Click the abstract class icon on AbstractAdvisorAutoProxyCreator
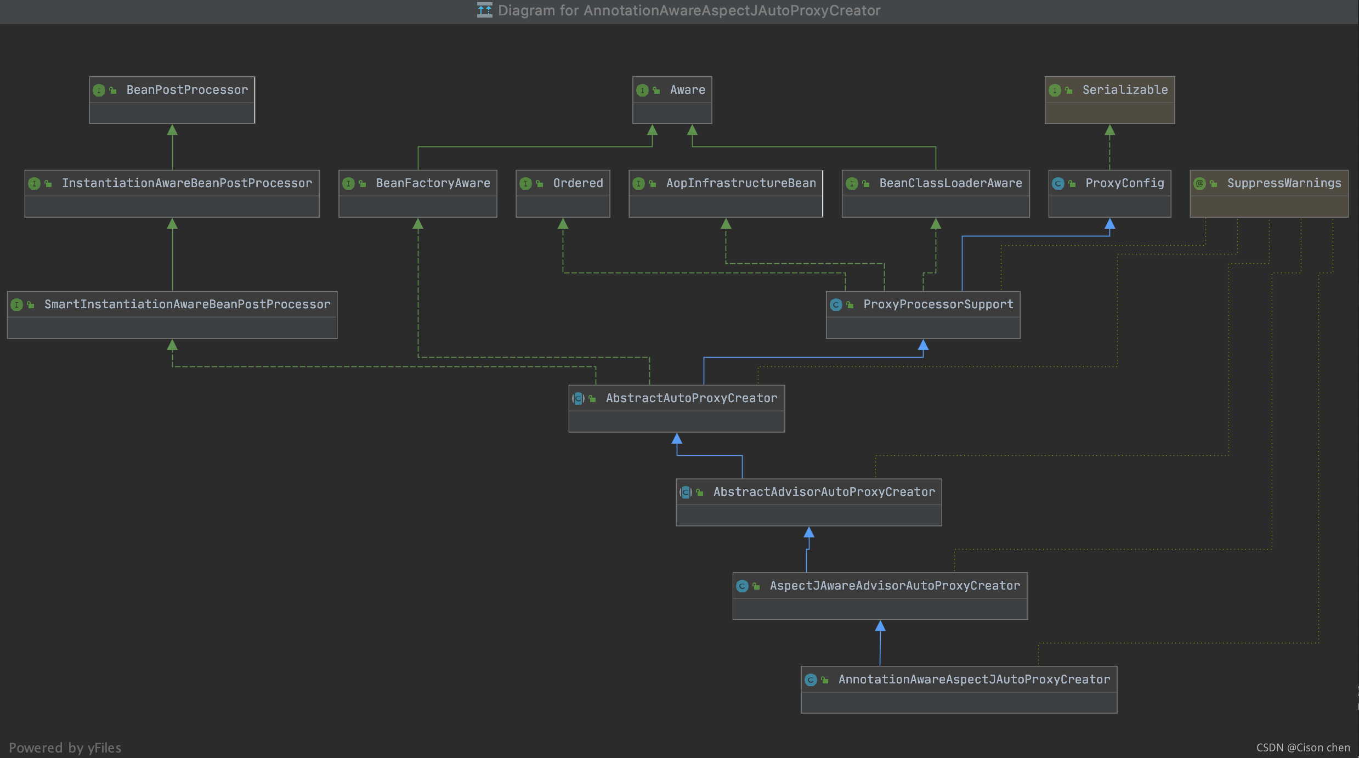1359x758 pixels. [x=686, y=493]
